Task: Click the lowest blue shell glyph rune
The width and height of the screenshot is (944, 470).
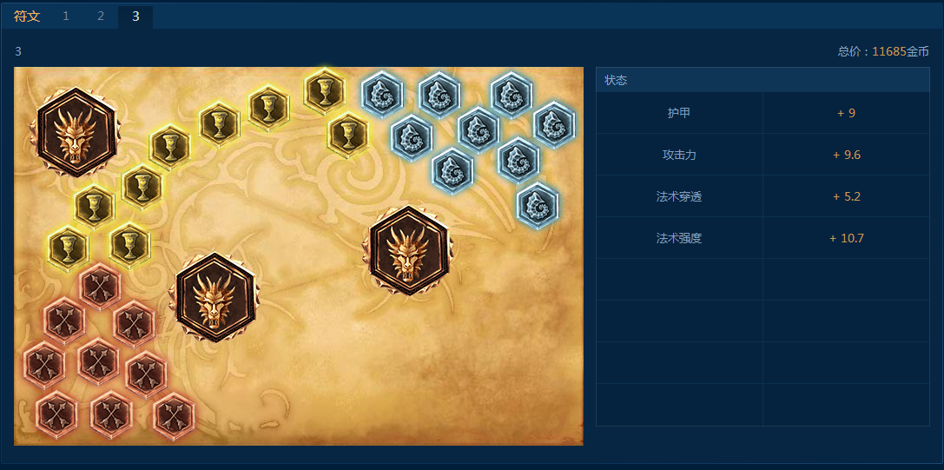Action: tap(538, 205)
